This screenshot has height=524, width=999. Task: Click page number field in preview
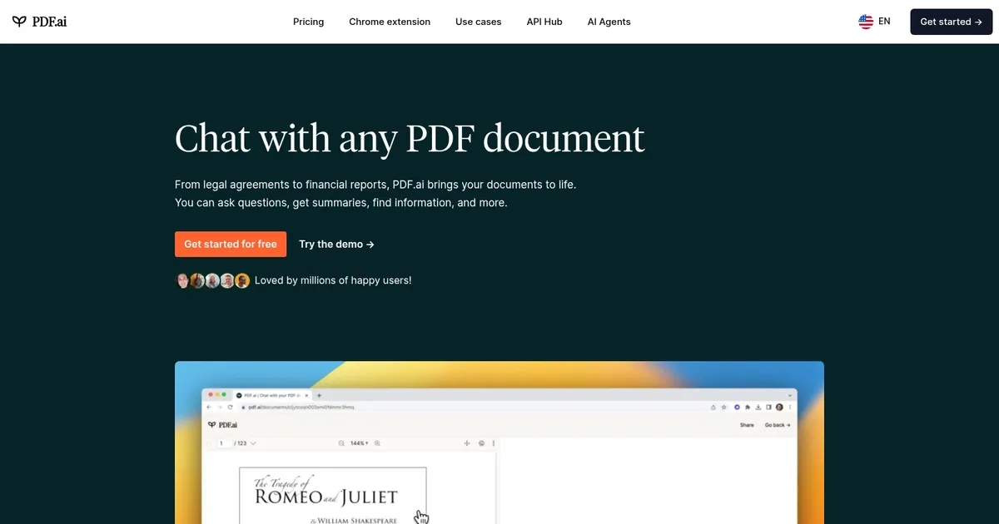225,443
